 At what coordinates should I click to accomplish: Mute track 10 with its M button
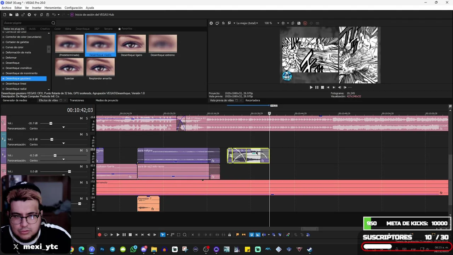[x=81, y=166]
